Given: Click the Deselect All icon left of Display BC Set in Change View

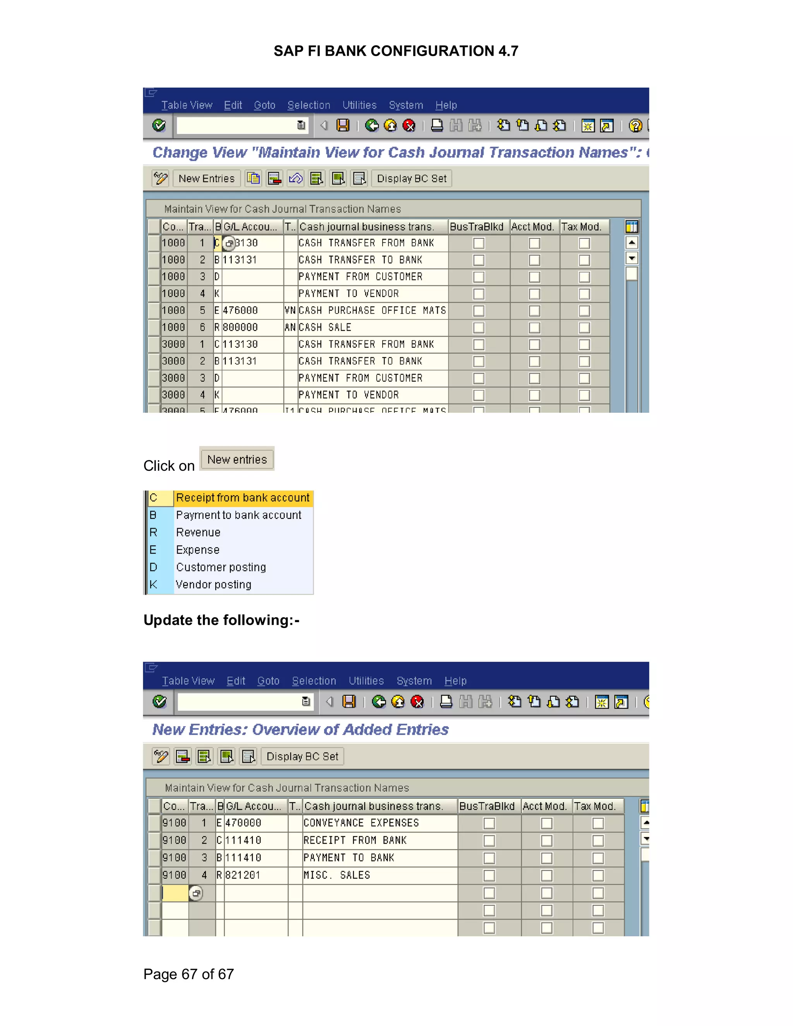Looking at the screenshot, I should (359, 178).
